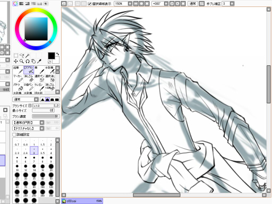This screenshot has height=204, width=272.
Task: Choose the selection pen (選択ペン) tool
Action: [39, 78]
